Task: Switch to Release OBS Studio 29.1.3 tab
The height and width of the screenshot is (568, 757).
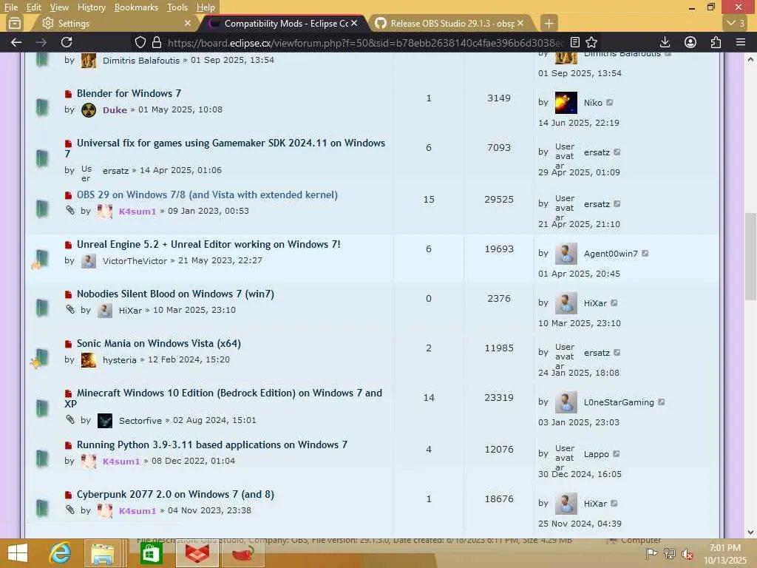Action: [x=452, y=23]
